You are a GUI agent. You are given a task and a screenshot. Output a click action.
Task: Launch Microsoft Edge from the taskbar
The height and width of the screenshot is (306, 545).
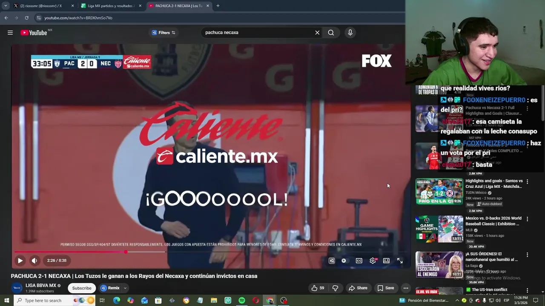(117, 300)
